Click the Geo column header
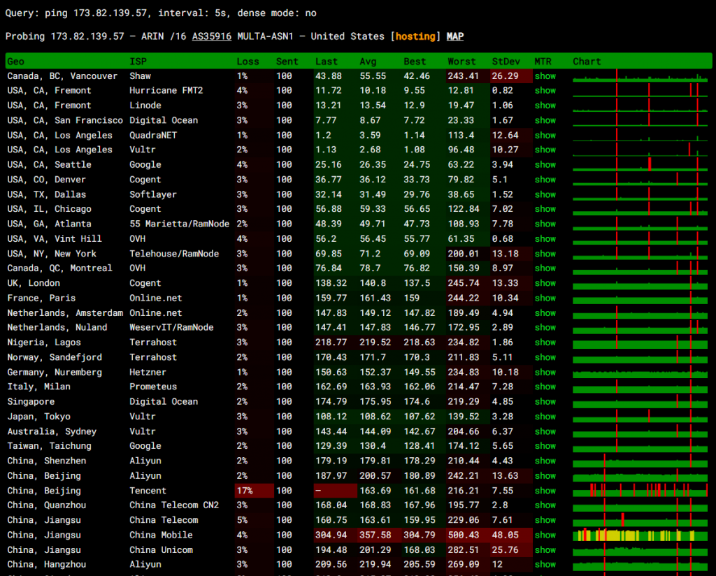The image size is (716, 576). (x=15, y=62)
